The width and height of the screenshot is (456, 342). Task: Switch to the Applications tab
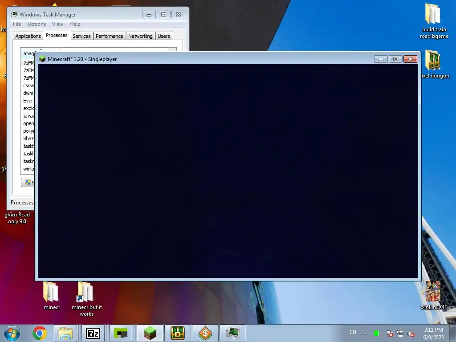point(28,36)
